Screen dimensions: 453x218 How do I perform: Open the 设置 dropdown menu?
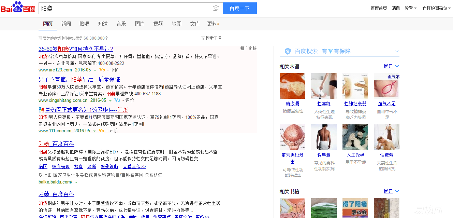[x=411, y=8]
